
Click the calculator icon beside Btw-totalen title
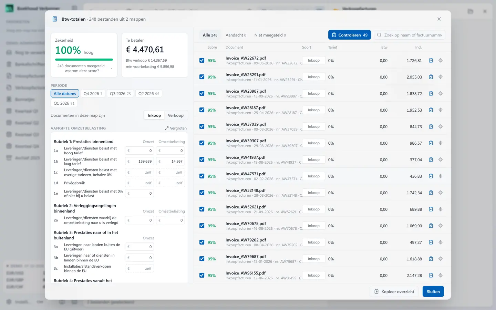click(55, 19)
